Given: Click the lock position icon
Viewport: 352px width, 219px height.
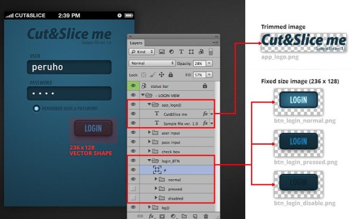Looking at the screenshot, I should click(x=161, y=74).
